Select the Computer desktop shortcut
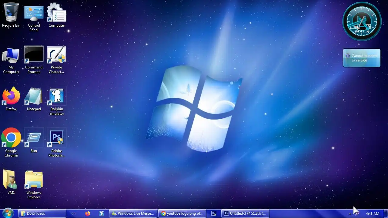Screen dimensions: 388x218 pyautogui.click(x=57, y=15)
